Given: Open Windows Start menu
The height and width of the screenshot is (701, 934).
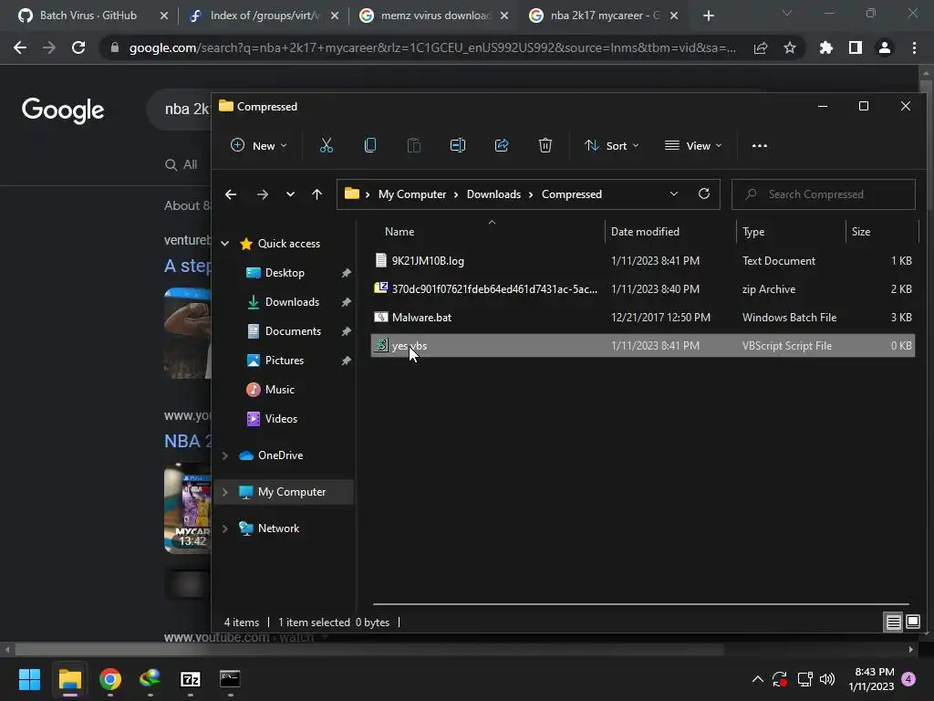Looking at the screenshot, I should click(29, 679).
